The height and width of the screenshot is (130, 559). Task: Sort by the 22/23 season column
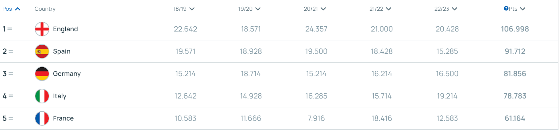(445, 9)
